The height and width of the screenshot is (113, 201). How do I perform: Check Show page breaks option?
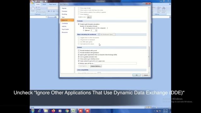79,8
